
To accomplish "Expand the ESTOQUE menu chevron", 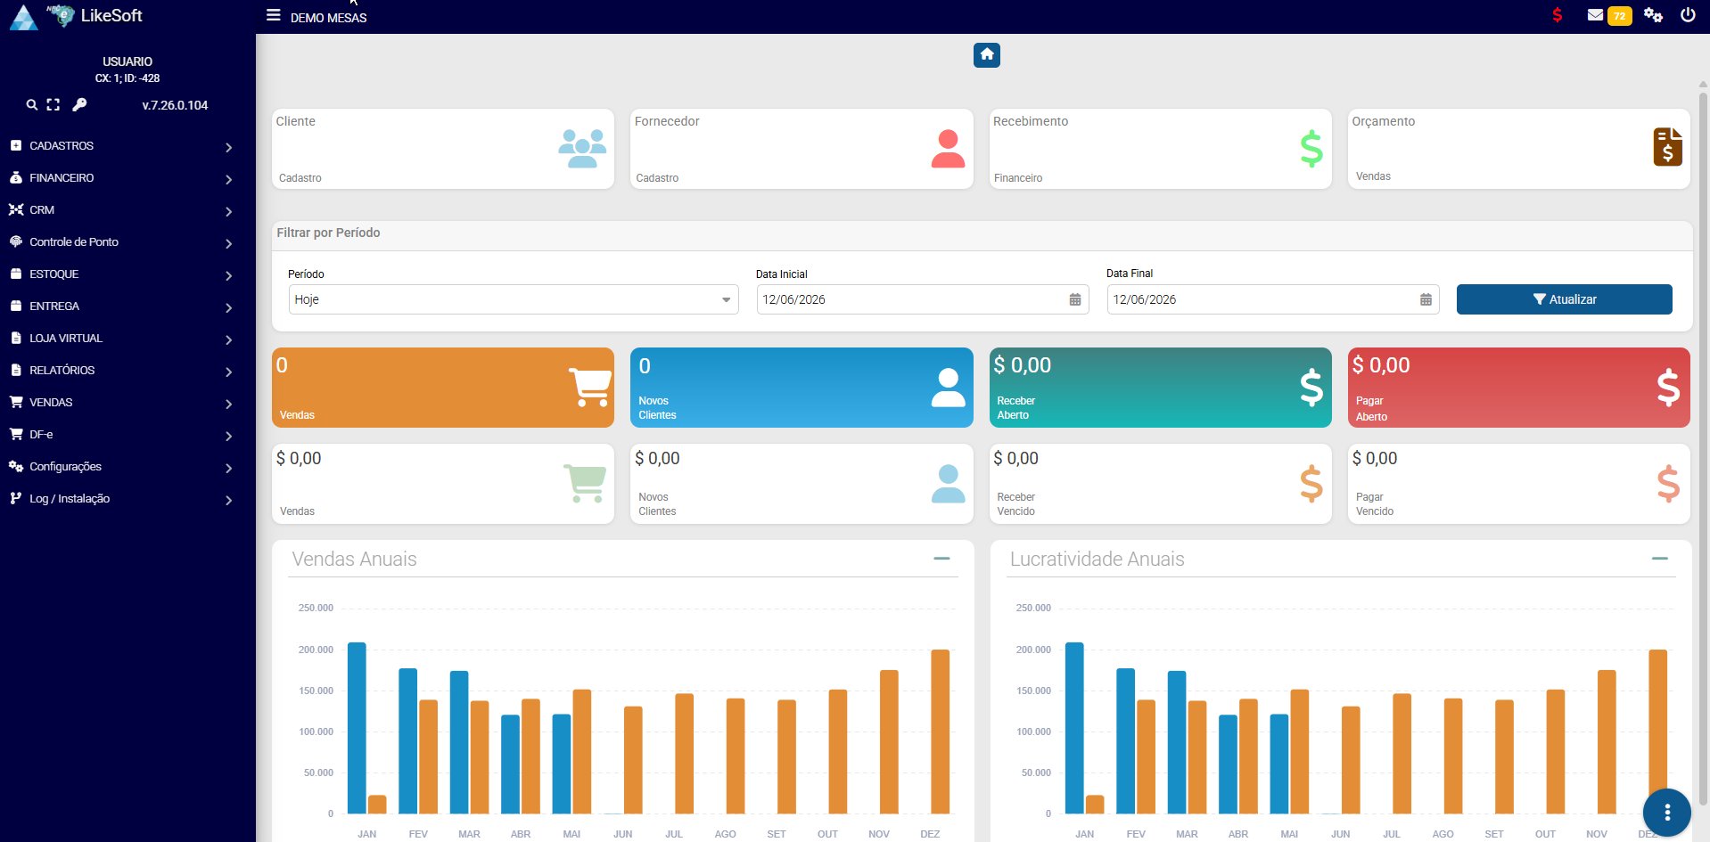I will pyautogui.click(x=229, y=276).
